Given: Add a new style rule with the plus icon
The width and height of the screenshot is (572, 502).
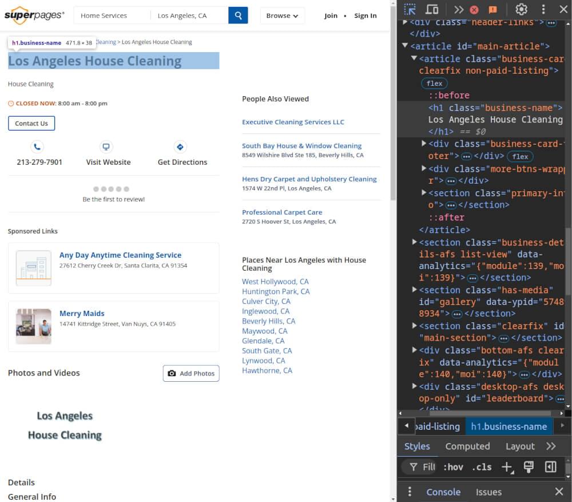Looking at the screenshot, I should coord(507,467).
